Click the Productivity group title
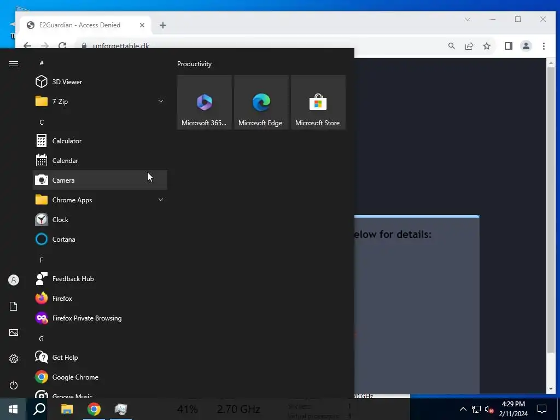The height and width of the screenshot is (420, 560). [x=194, y=64]
